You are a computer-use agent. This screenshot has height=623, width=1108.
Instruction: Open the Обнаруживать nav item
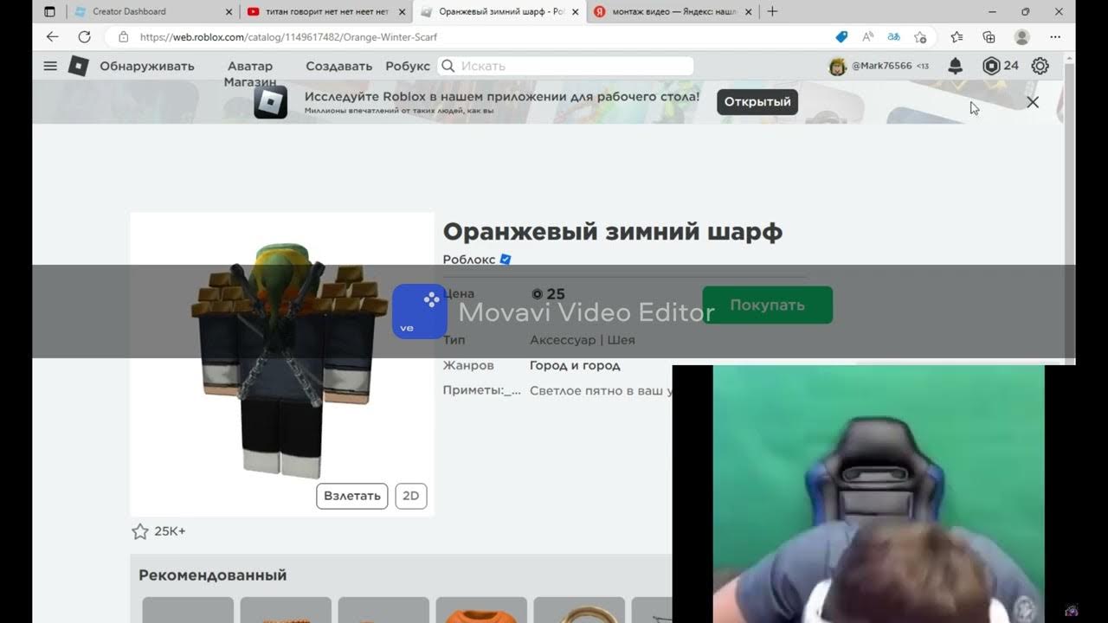click(x=147, y=66)
